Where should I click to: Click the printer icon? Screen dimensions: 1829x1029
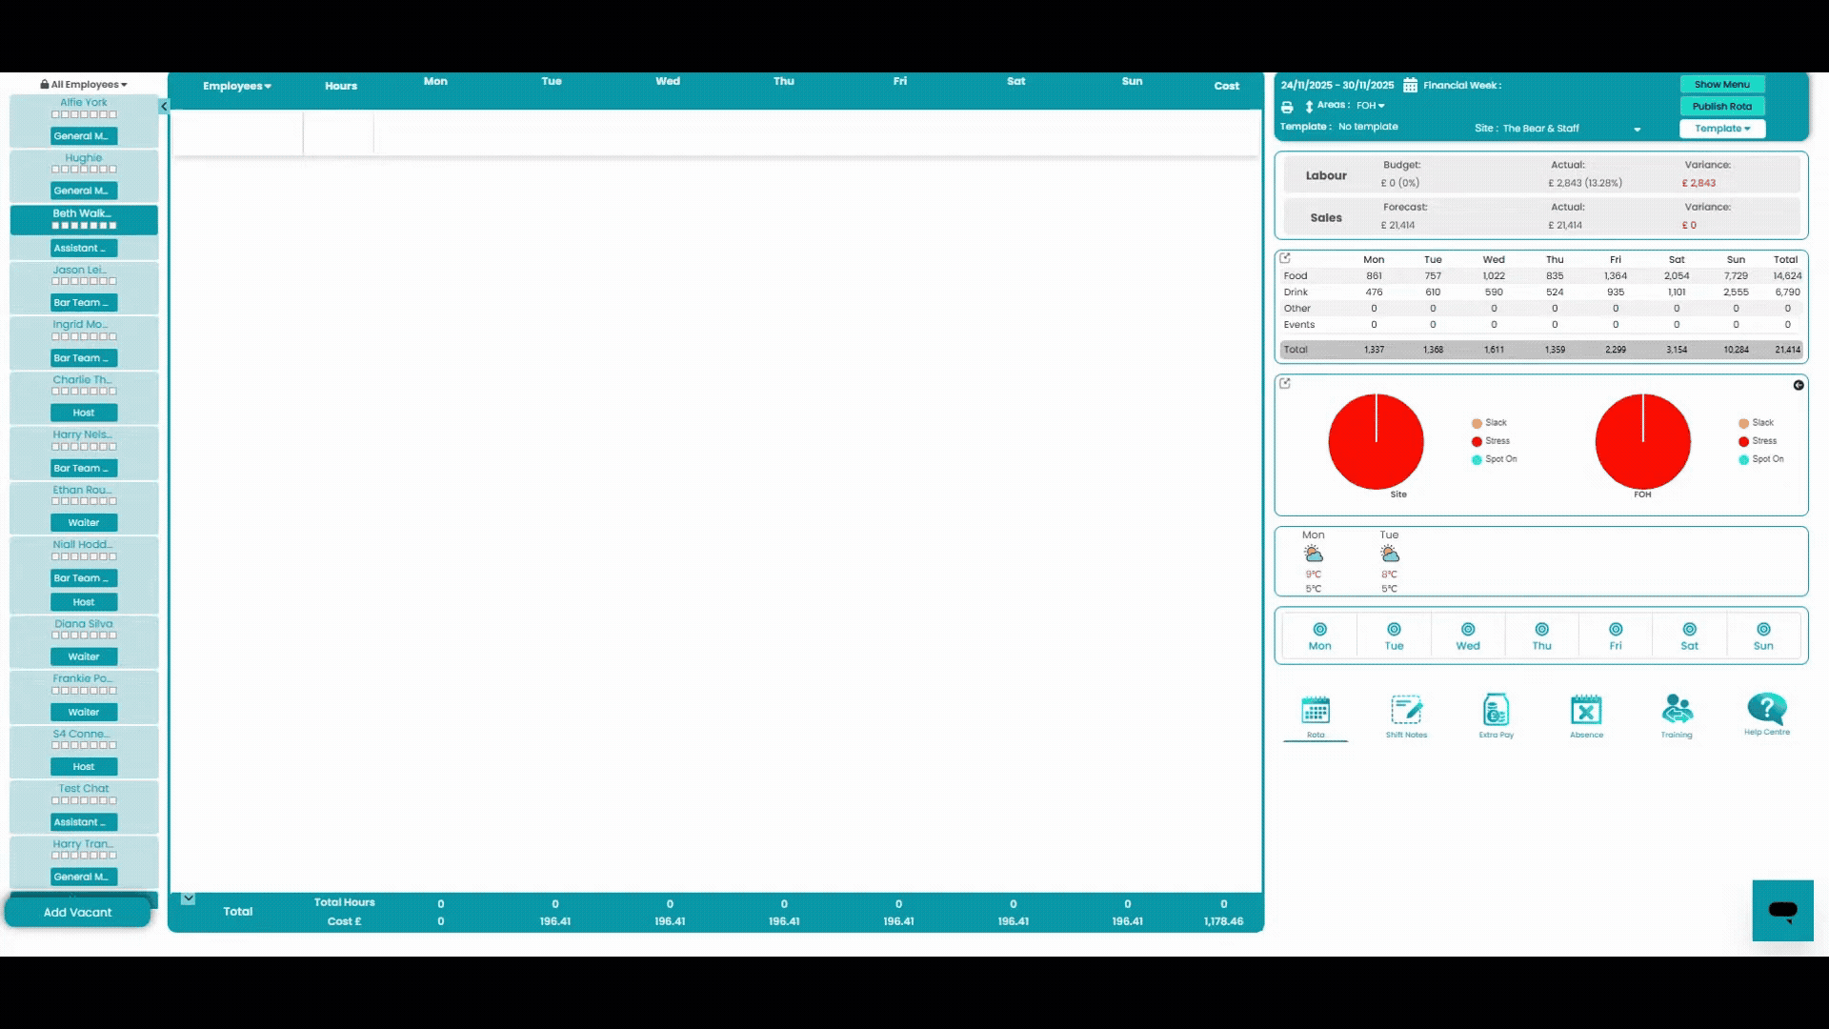click(1287, 107)
